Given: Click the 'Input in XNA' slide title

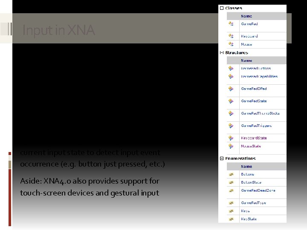Looking at the screenshot, I should coord(58,30).
